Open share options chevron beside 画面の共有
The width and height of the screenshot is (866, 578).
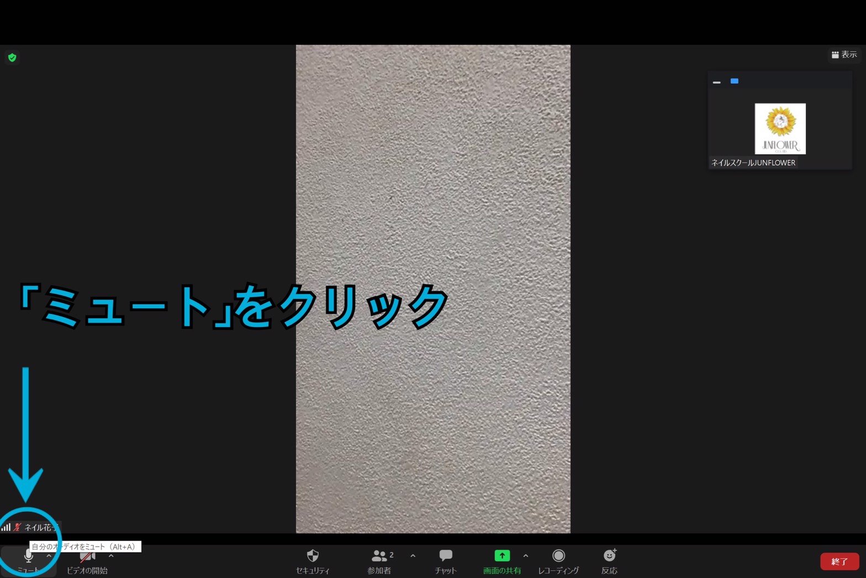pos(526,556)
